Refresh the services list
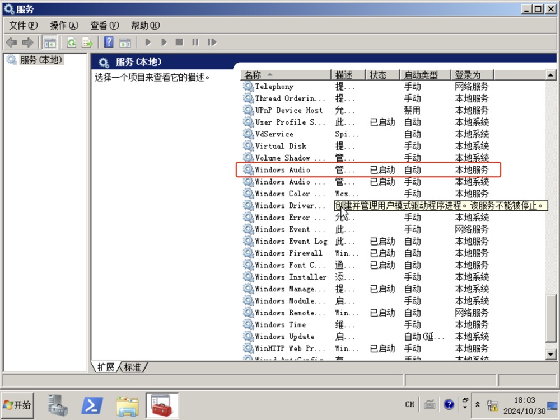 click(x=72, y=43)
